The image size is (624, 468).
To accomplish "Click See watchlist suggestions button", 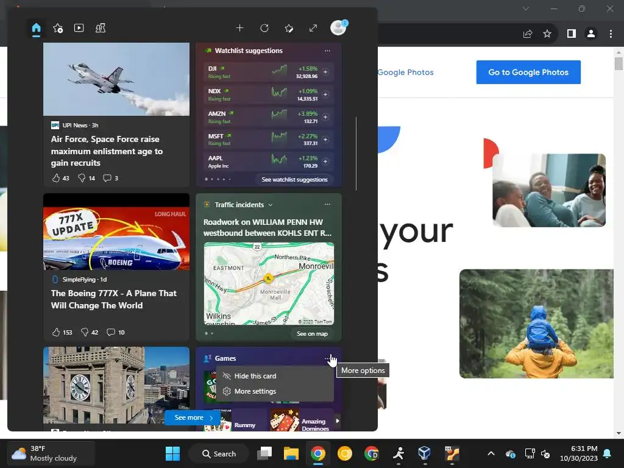I will (294, 180).
